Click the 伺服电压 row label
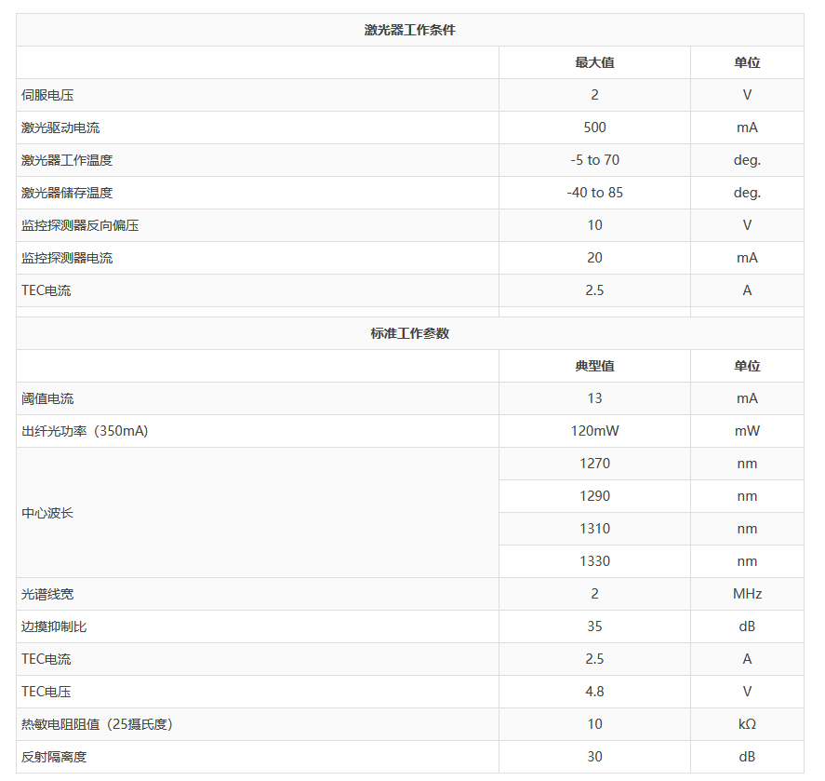The width and height of the screenshot is (825, 781). click(x=47, y=95)
